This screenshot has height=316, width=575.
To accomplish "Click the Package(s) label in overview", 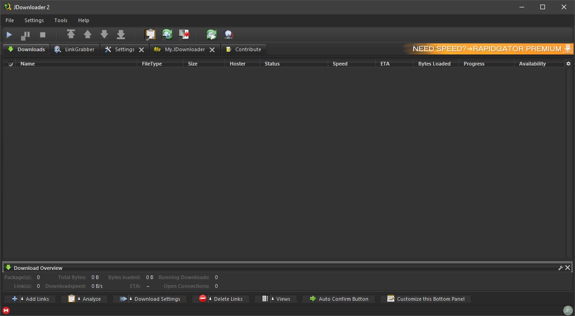I will click(x=18, y=277).
